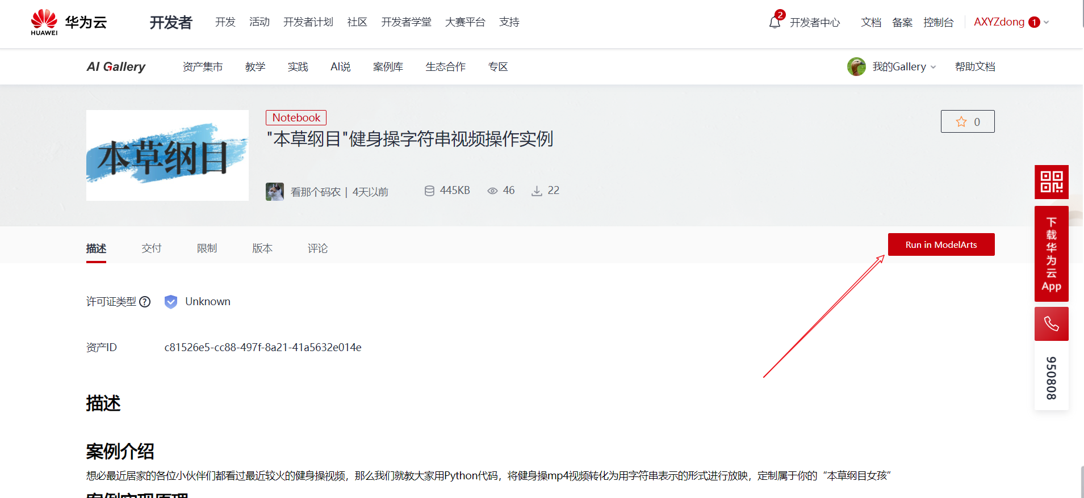Expand the AXYZdong account menu arrow
This screenshot has height=498, width=1084.
1047,22
